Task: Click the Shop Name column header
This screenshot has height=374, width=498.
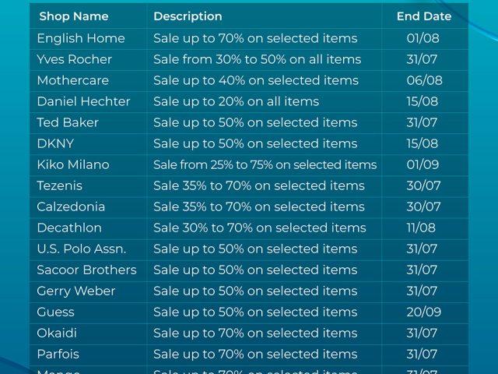Action: click(x=74, y=16)
